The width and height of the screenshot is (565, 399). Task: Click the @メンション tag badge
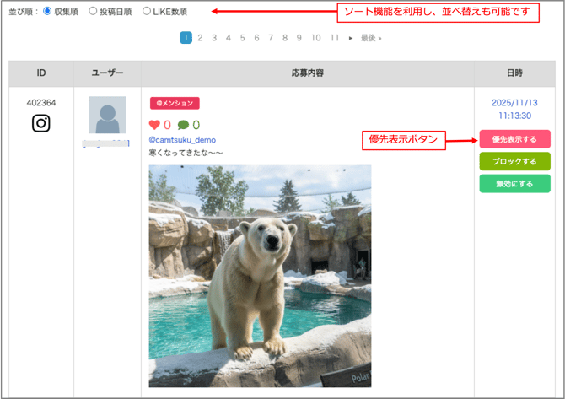(x=175, y=103)
